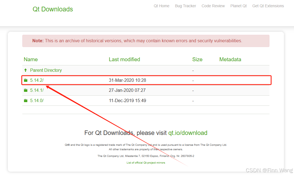This screenshot has width=294, height=175.
Task: Click the 'registered trade mark' footer line
Action: tap(146, 145)
